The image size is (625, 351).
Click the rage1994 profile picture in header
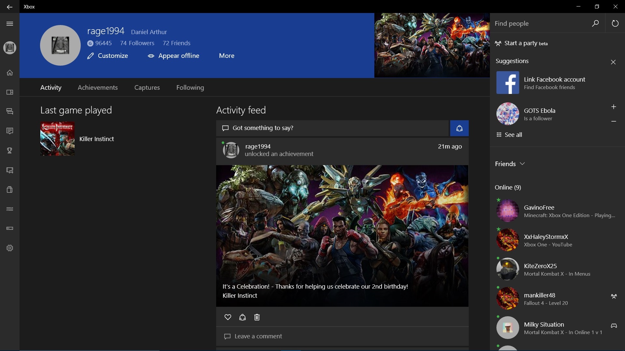tap(60, 45)
